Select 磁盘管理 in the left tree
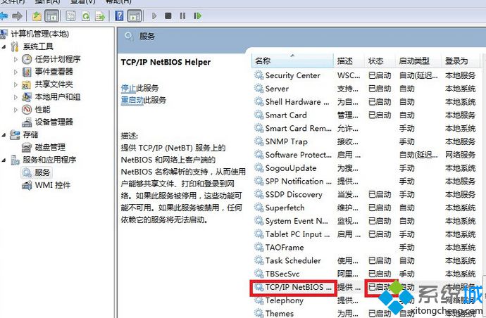486x318 pixels. click(49, 147)
